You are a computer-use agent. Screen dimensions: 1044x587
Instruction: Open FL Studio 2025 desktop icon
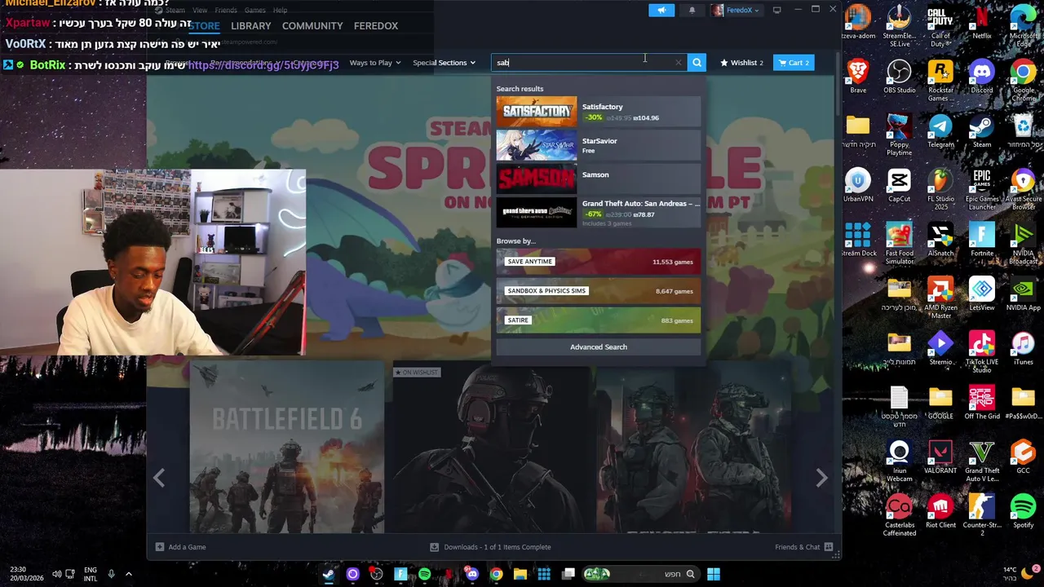point(940,189)
